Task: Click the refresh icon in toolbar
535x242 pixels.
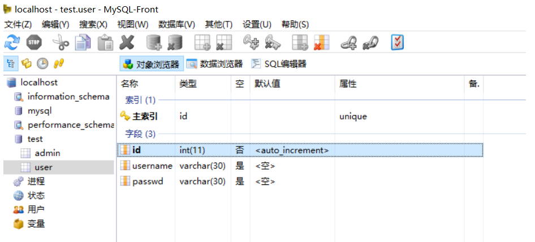Action: point(12,42)
